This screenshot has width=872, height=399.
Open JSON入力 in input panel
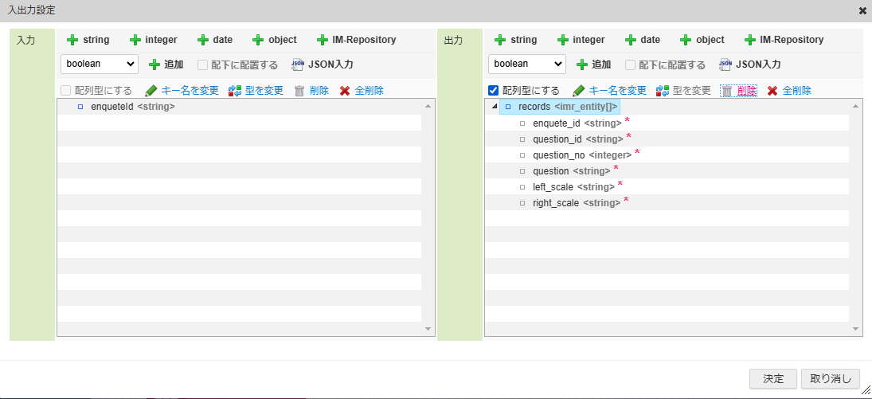click(322, 65)
